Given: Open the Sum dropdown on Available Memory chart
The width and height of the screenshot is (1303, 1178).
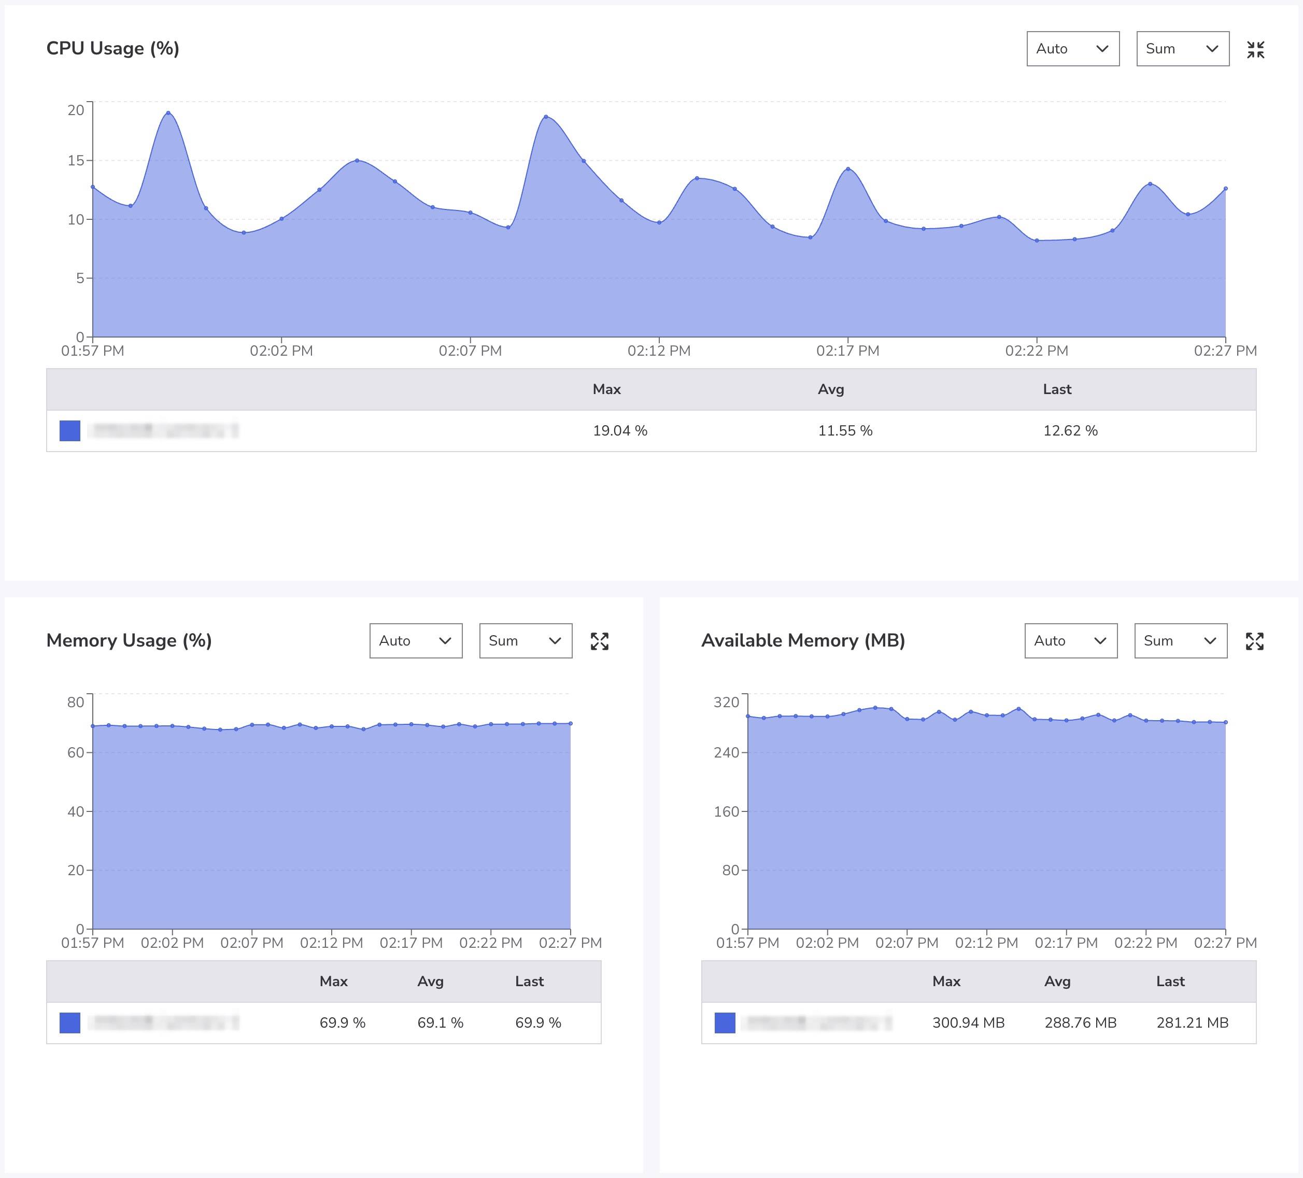Looking at the screenshot, I should [1180, 641].
